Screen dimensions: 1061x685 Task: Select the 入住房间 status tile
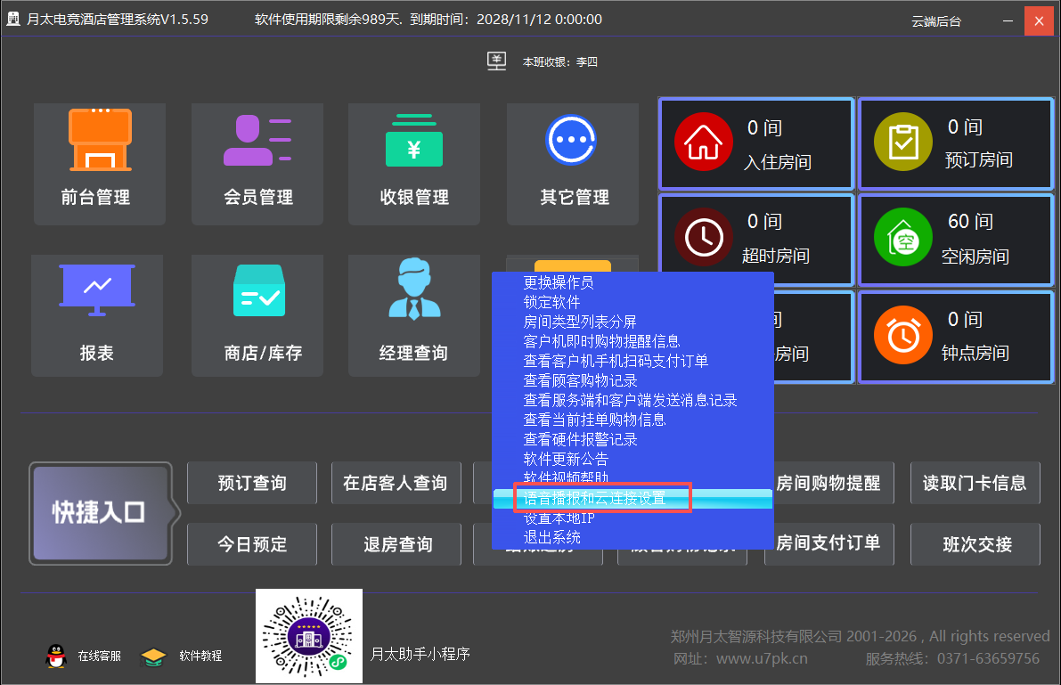pos(755,144)
